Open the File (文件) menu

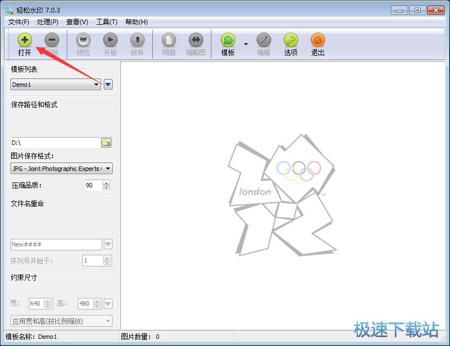click(x=19, y=22)
